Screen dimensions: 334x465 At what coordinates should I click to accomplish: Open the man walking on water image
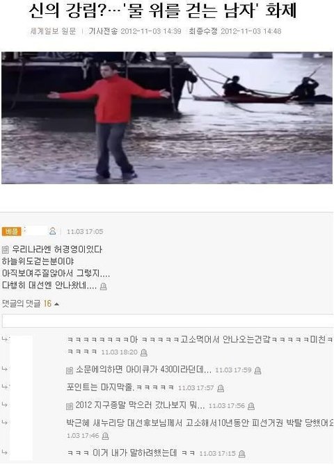pos(167,117)
